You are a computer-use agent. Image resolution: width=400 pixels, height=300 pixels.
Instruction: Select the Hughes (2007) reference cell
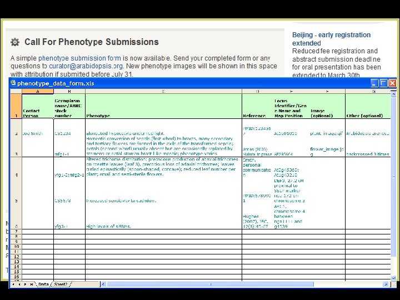pos(258,216)
